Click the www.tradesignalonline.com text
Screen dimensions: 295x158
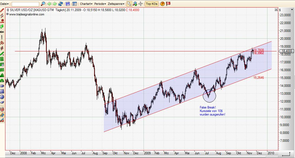(27, 14)
